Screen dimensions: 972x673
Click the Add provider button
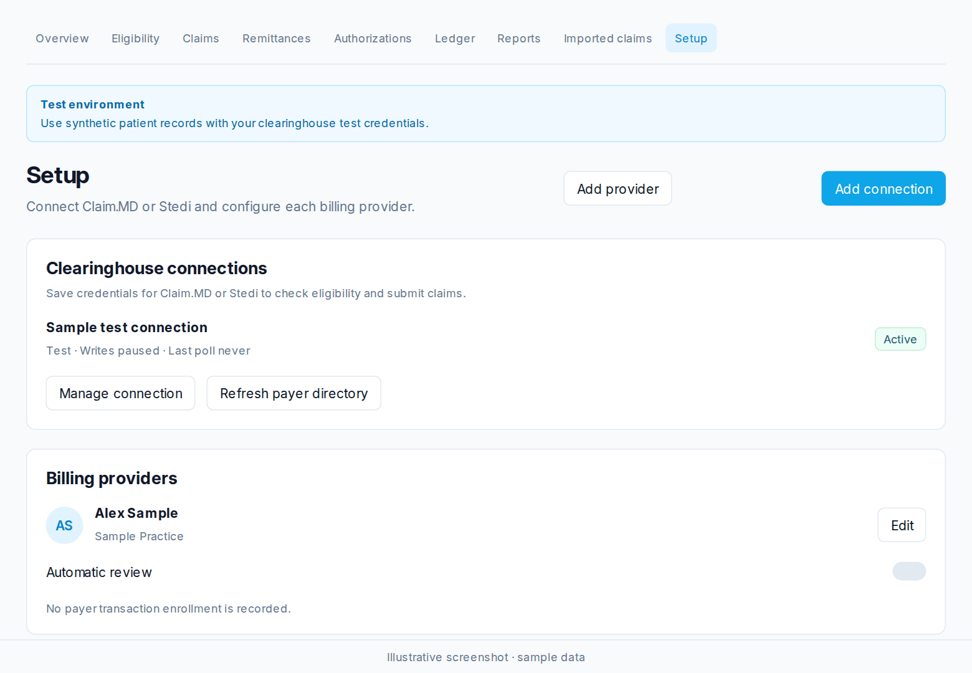617,189
